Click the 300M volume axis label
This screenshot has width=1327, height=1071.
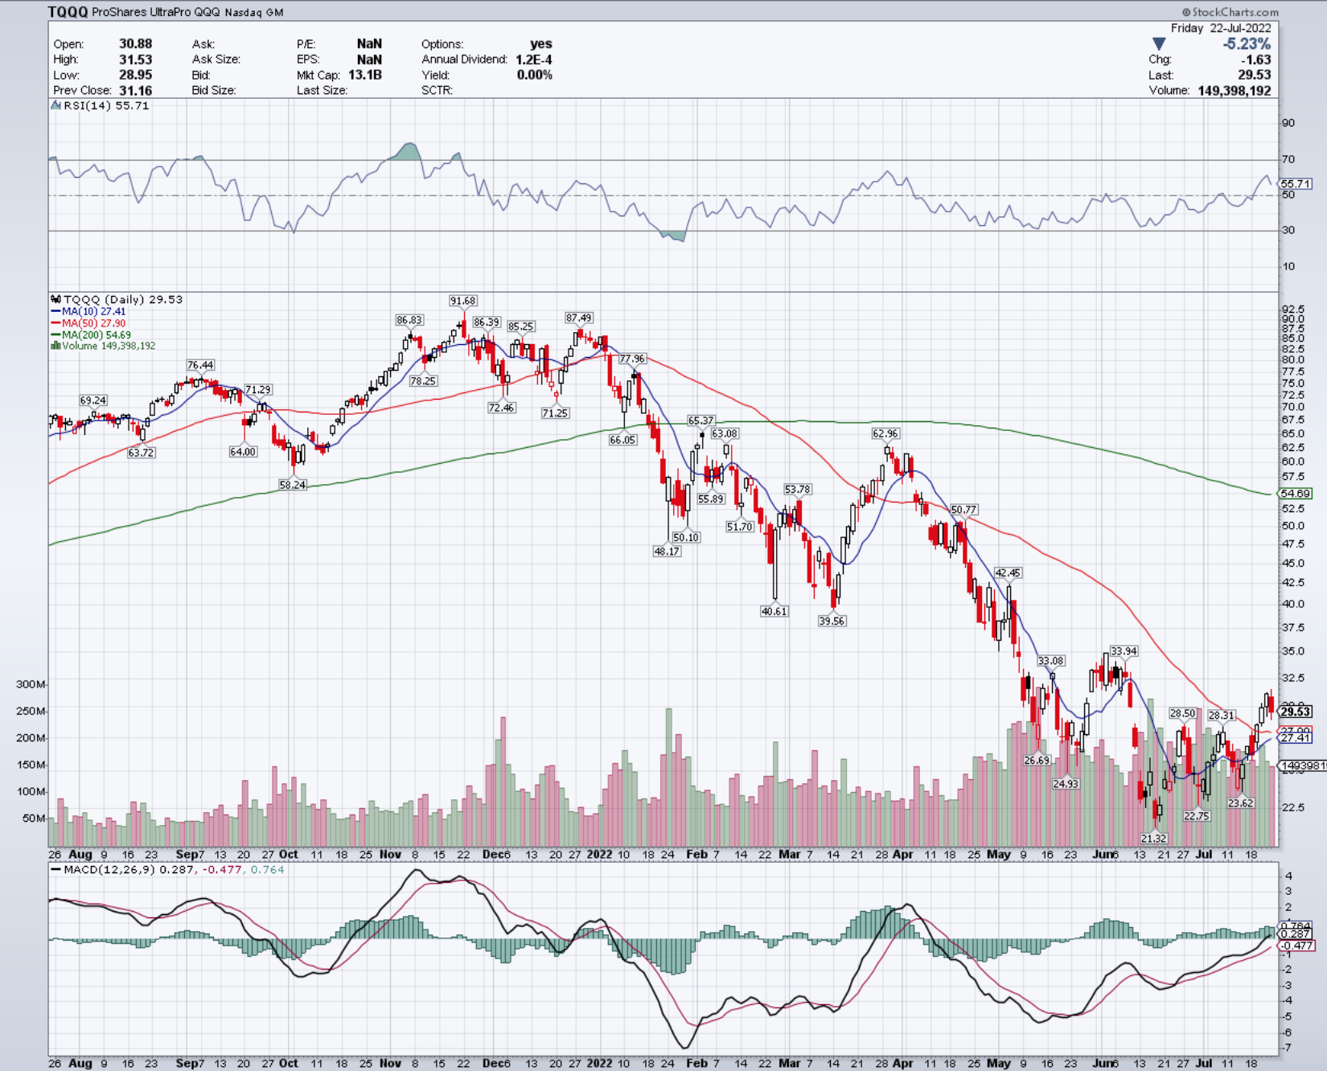[31, 684]
